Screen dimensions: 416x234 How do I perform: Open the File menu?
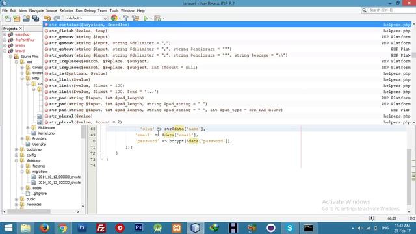(5, 10)
